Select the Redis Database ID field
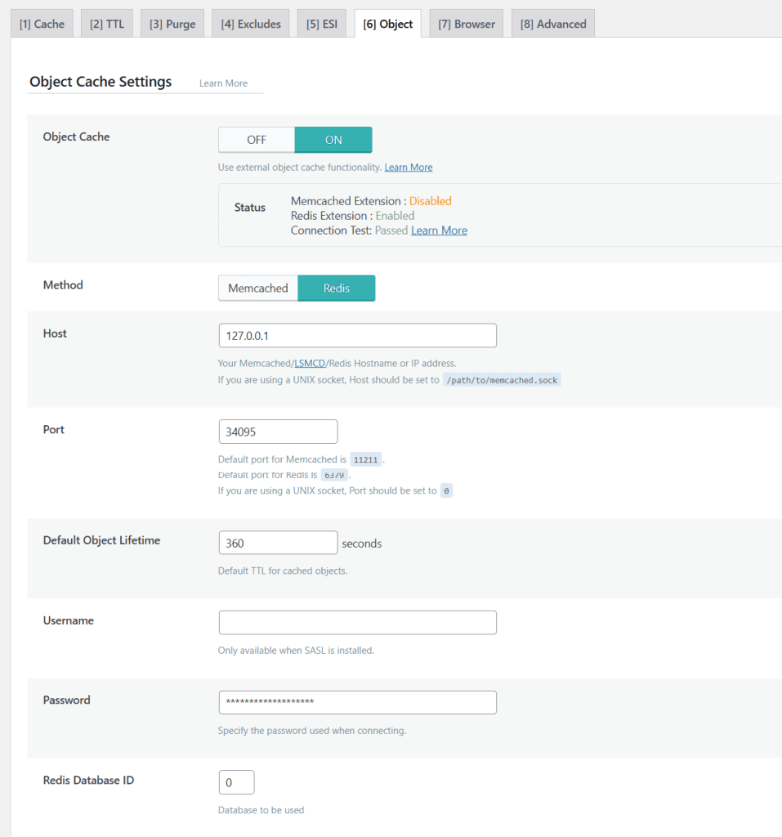Viewport: 782px width, 837px height. [x=236, y=782]
